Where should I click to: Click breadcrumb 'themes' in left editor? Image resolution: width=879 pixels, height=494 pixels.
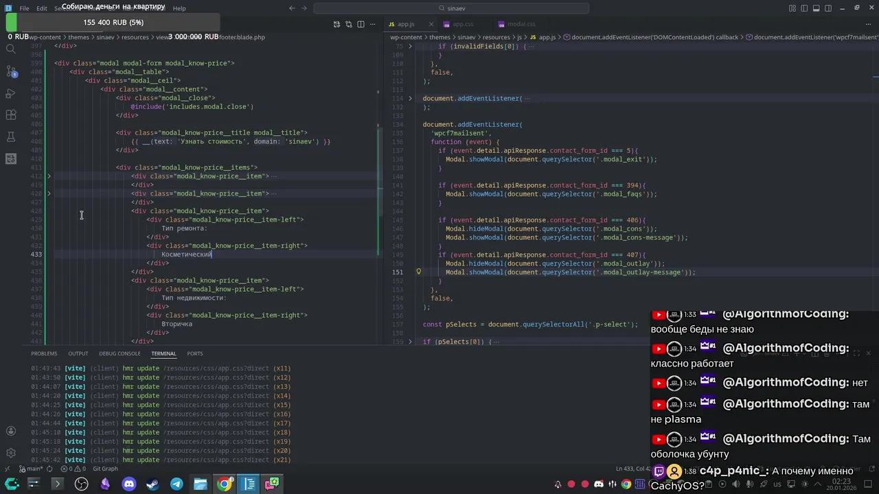pyautogui.click(x=78, y=37)
